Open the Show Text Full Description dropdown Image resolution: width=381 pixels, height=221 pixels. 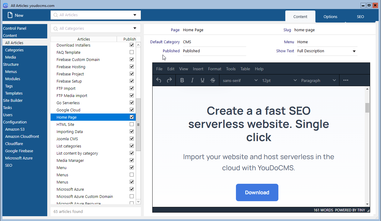[355, 51]
